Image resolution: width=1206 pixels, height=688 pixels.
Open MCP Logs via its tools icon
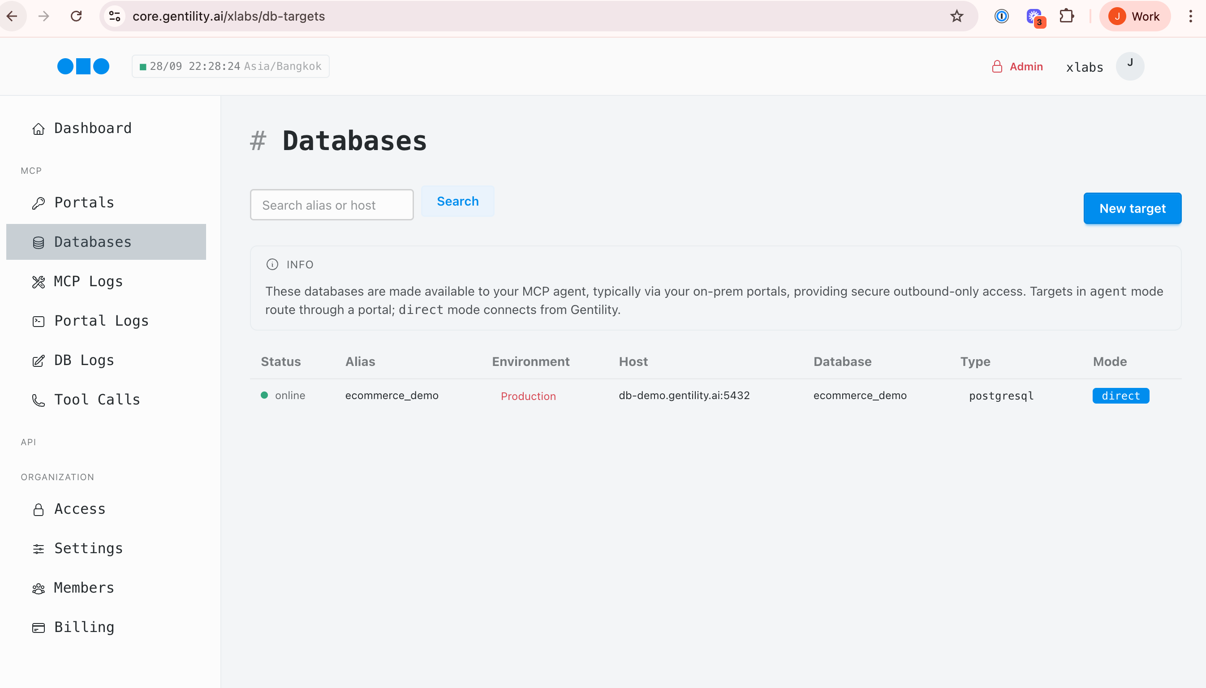point(38,282)
